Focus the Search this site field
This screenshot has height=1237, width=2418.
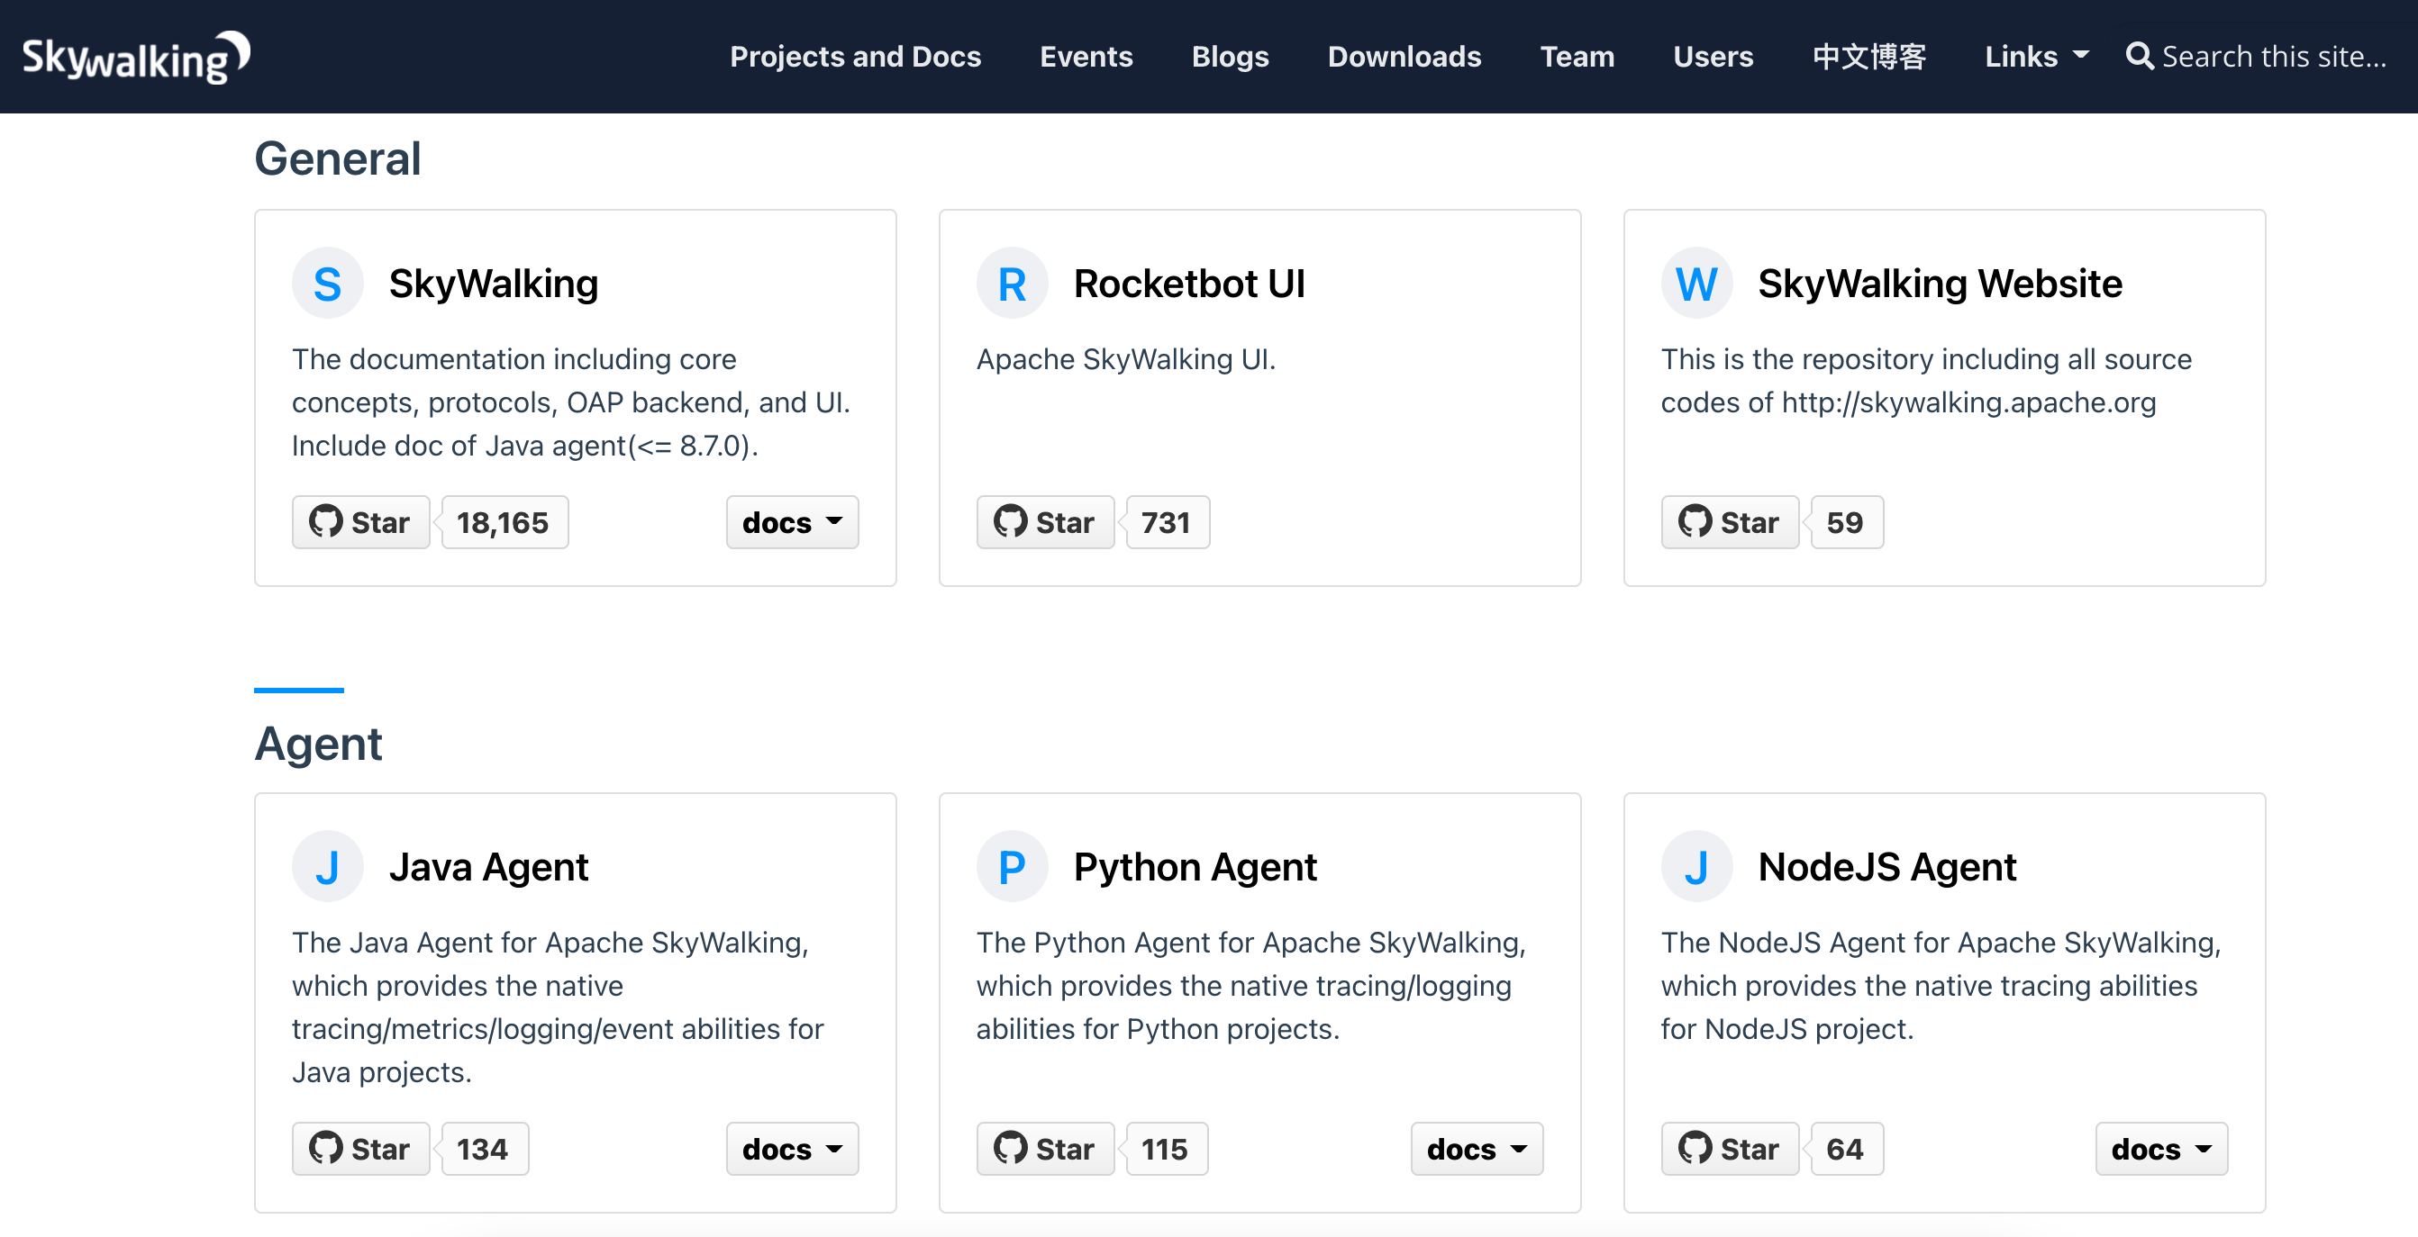(2274, 57)
